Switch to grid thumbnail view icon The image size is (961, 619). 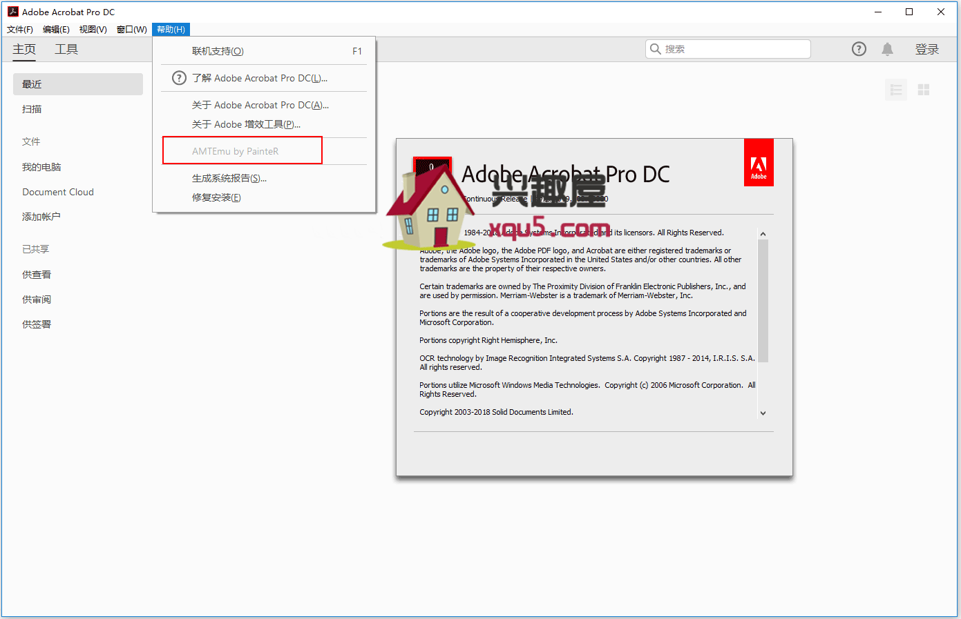[924, 90]
